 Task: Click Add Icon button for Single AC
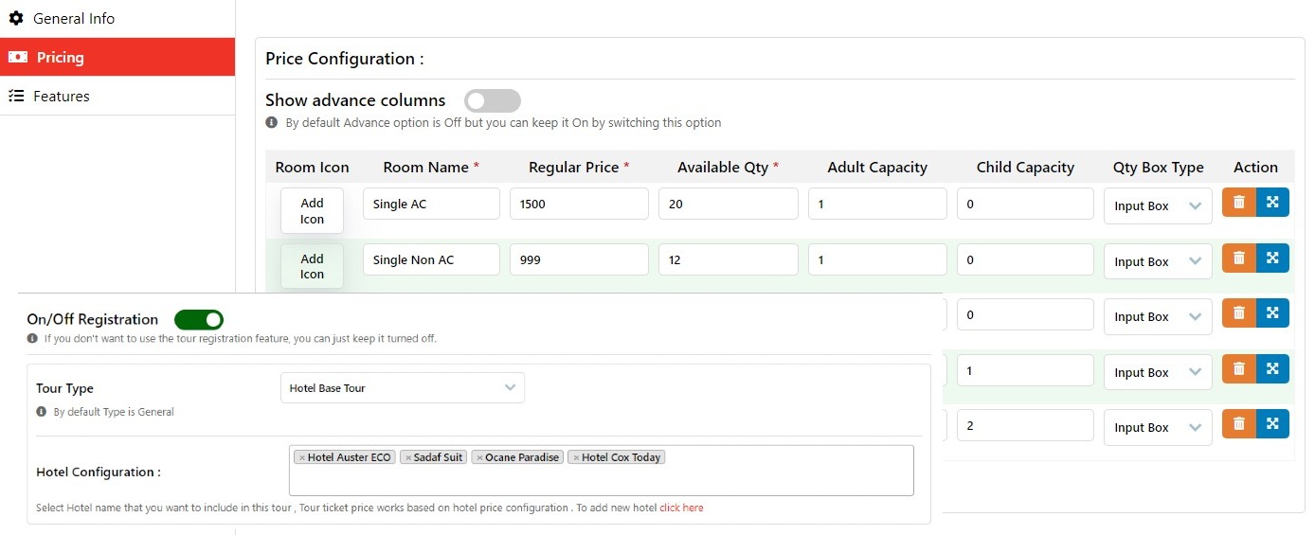pos(312,211)
